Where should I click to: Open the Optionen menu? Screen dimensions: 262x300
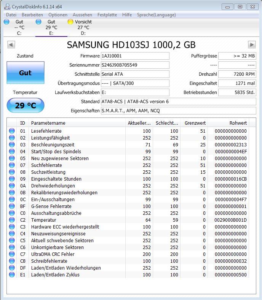tap(58, 15)
